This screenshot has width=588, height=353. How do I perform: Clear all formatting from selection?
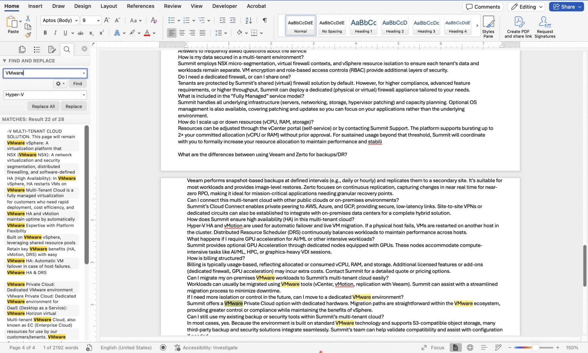pyautogui.click(x=154, y=20)
